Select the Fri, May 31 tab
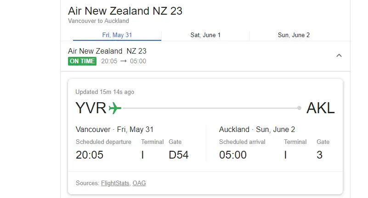This screenshot has width=368, height=198. point(117,35)
